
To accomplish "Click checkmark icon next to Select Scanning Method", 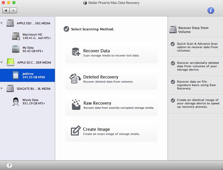I will tap(66, 29).
